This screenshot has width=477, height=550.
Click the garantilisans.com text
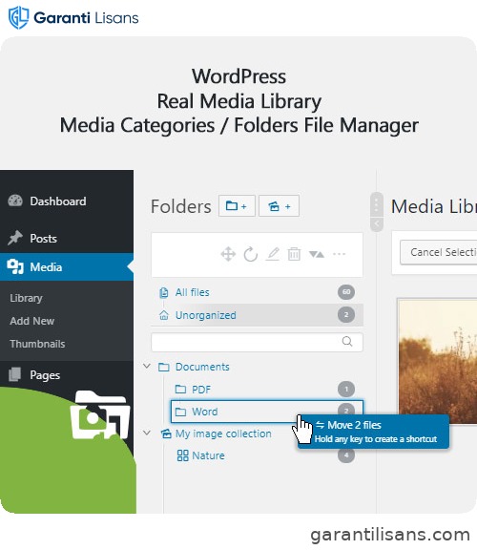(x=390, y=535)
